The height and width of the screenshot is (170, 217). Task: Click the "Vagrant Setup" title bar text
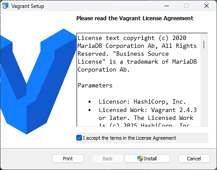click(28, 6)
